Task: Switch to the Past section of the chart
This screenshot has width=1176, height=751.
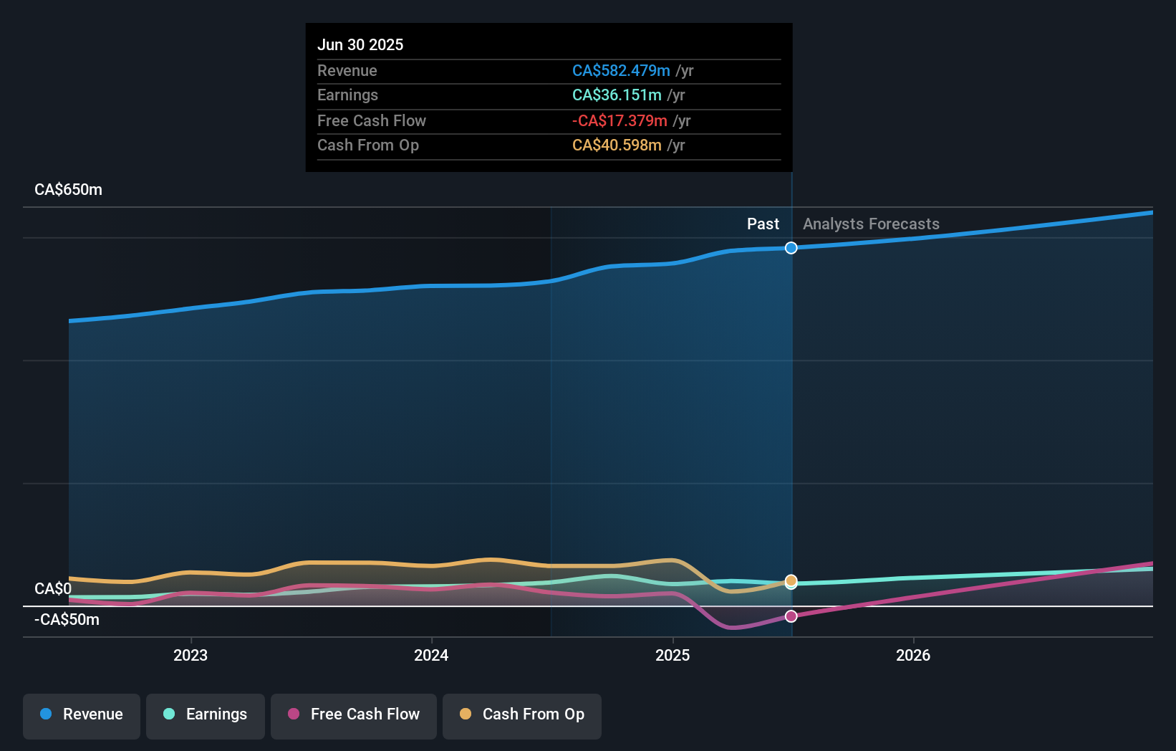Action: click(762, 224)
